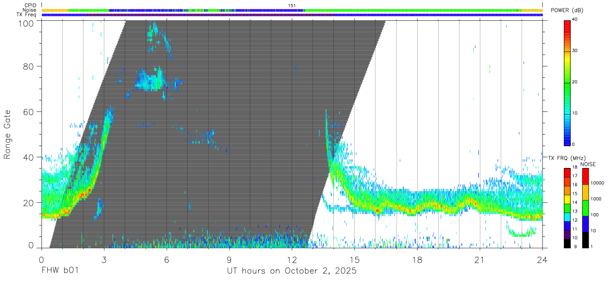
Task: Click the 21 hour tick on time axis
Action: coord(479,259)
